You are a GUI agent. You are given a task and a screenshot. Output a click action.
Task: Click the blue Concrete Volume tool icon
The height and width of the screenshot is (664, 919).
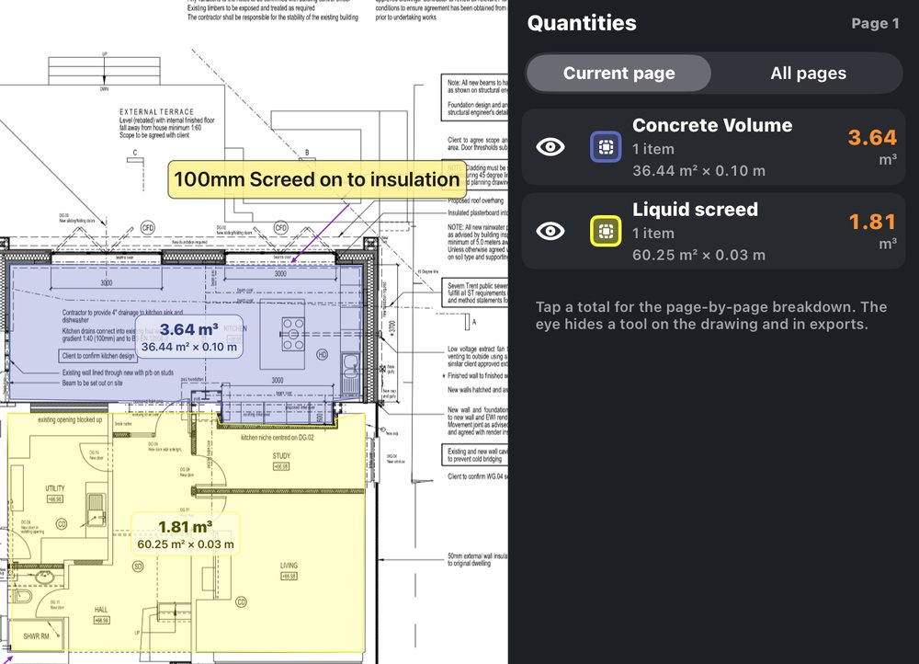pyautogui.click(x=606, y=146)
